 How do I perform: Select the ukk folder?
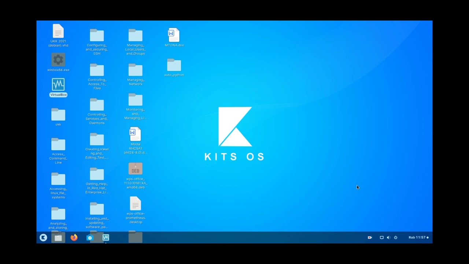pos(58,117)
